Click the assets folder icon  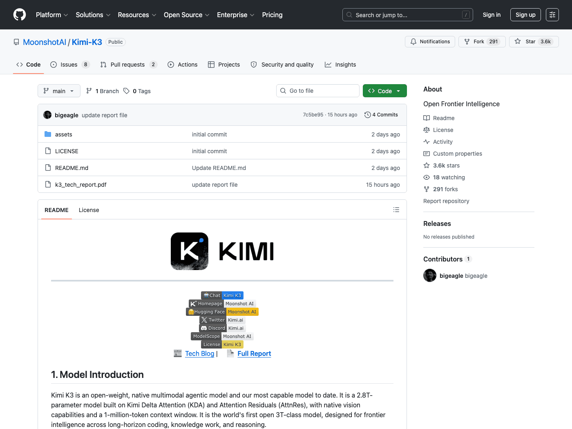(x=48, y=134)
